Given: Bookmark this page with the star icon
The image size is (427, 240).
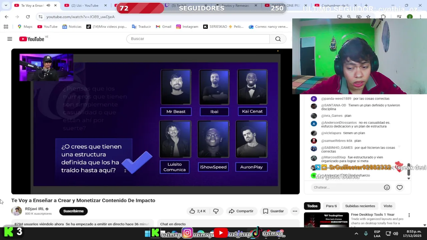Looking at the screenshot, I should tap(368, 17).
